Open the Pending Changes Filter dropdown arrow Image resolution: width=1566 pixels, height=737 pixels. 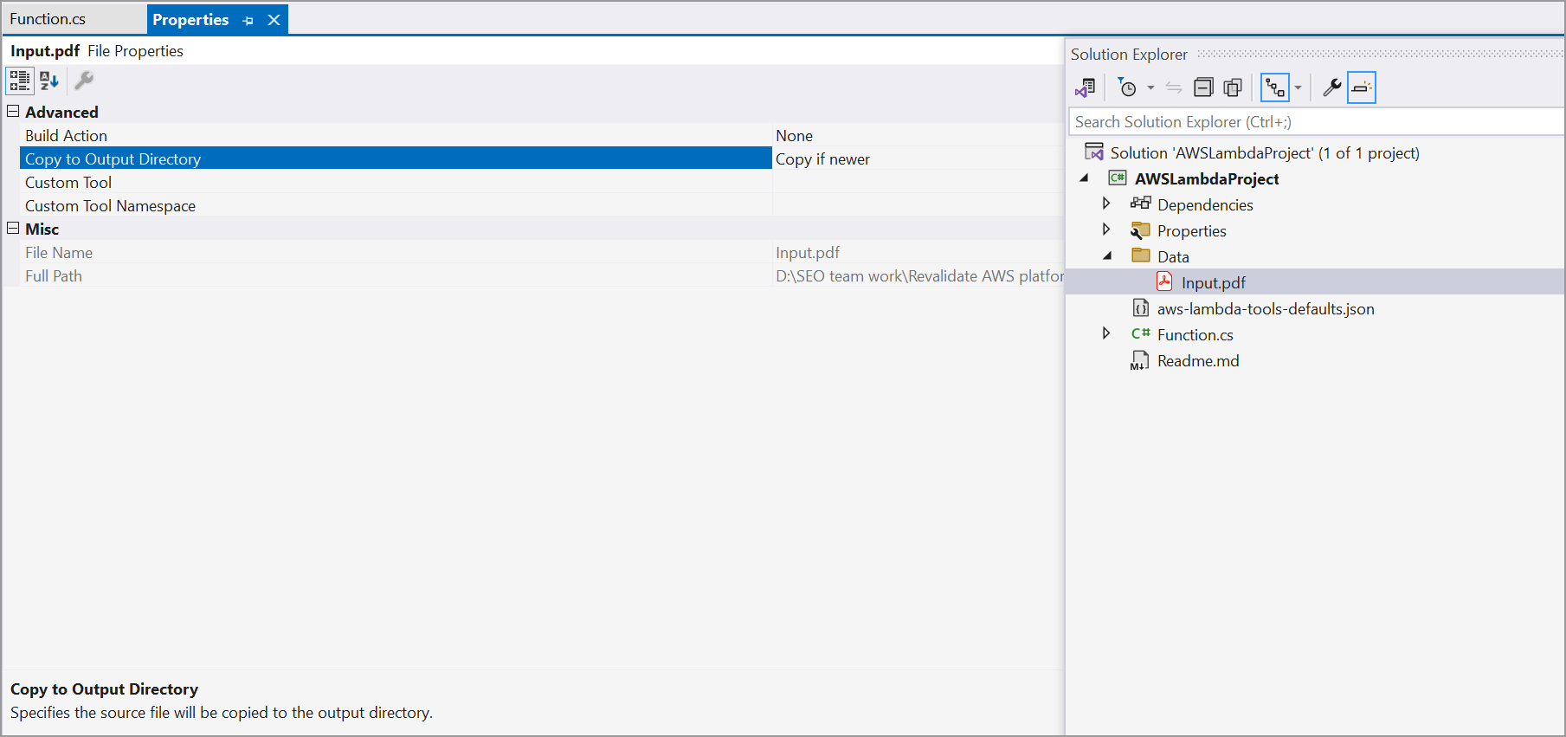coord(1150,87)
